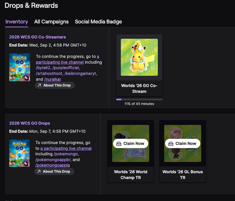This screenshot has height=201, width=235.
Task: Click About This Drop for WCS GO Drops
Action: pyautogui.click(x=54, y=172)
